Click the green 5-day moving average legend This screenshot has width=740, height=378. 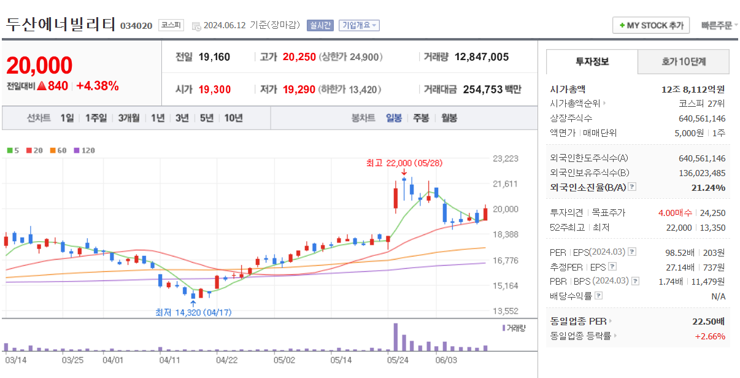[x=12, y=150]
